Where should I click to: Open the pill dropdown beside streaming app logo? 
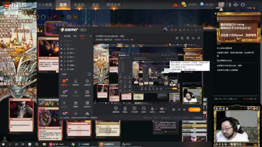pos(83,30)
